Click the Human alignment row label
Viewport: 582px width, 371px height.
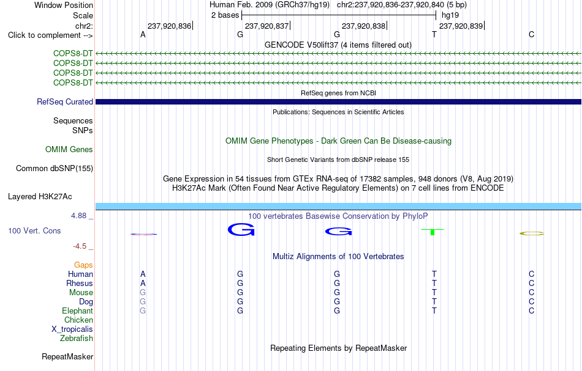point(80,274)
